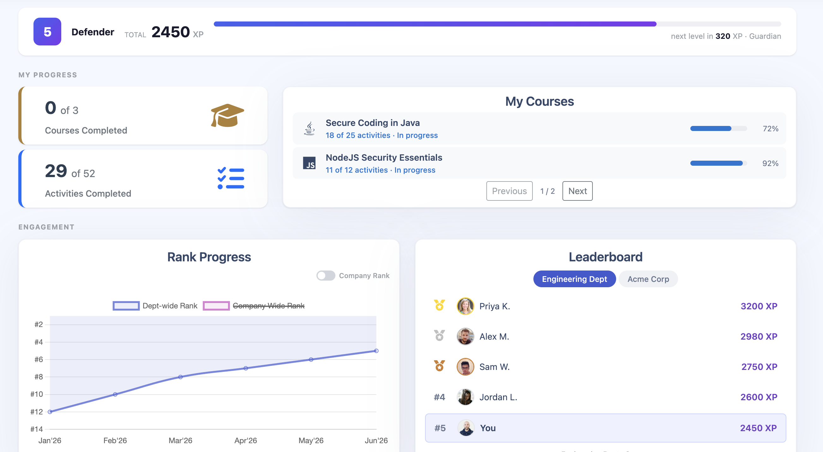The width and height of the screenshot is (823, 452).
Task: Click the '#4' rank label
Action: [x=439, y=397]
